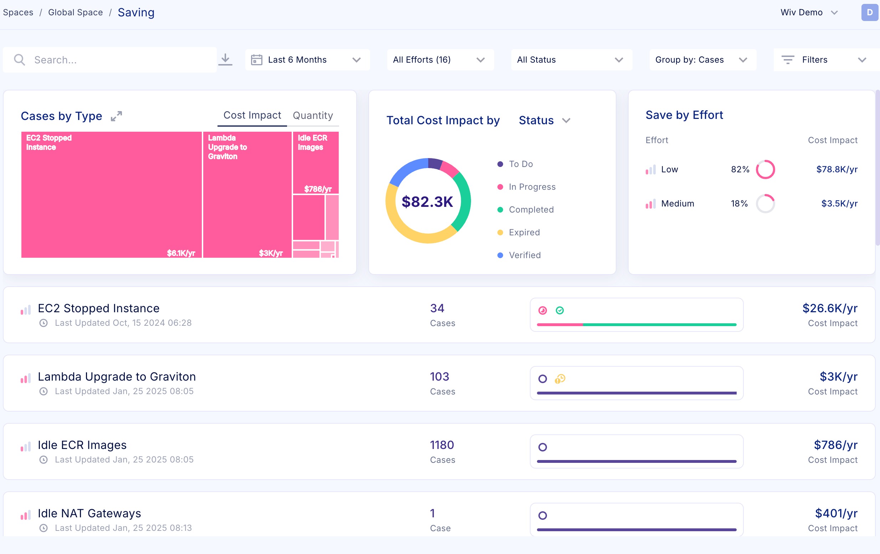Viewport: 880px width, 554px height.
Task: Click the To Do status icon for Idle NAT Gateways
Action: [543, 515]
